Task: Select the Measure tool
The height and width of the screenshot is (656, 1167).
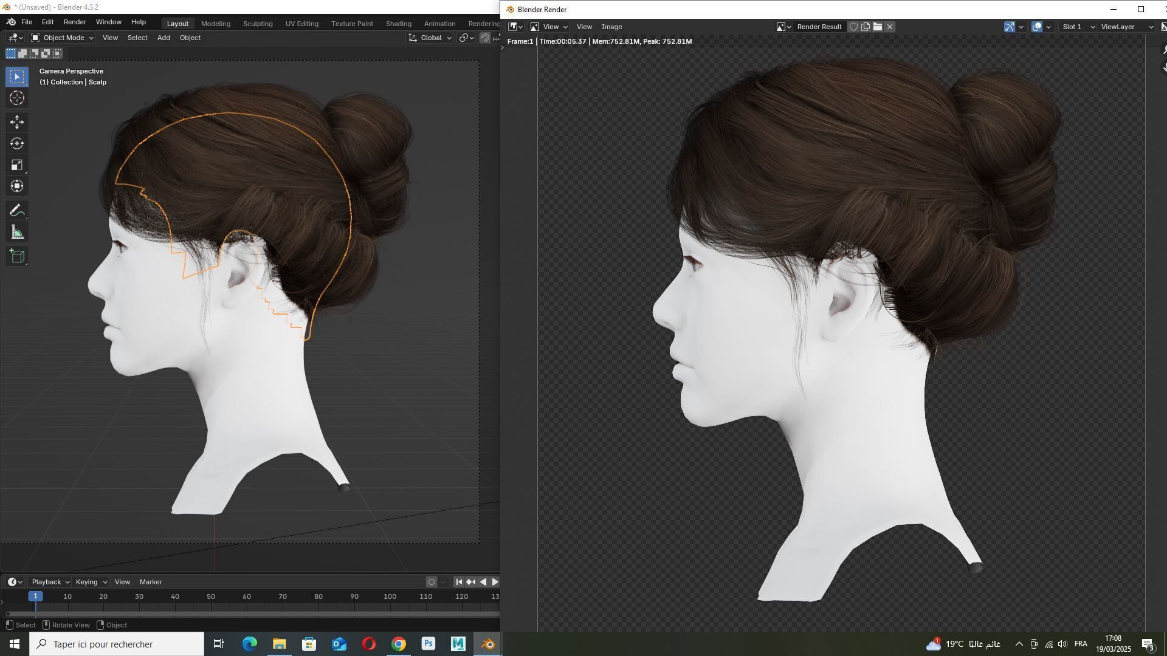Action: point(17,232)
